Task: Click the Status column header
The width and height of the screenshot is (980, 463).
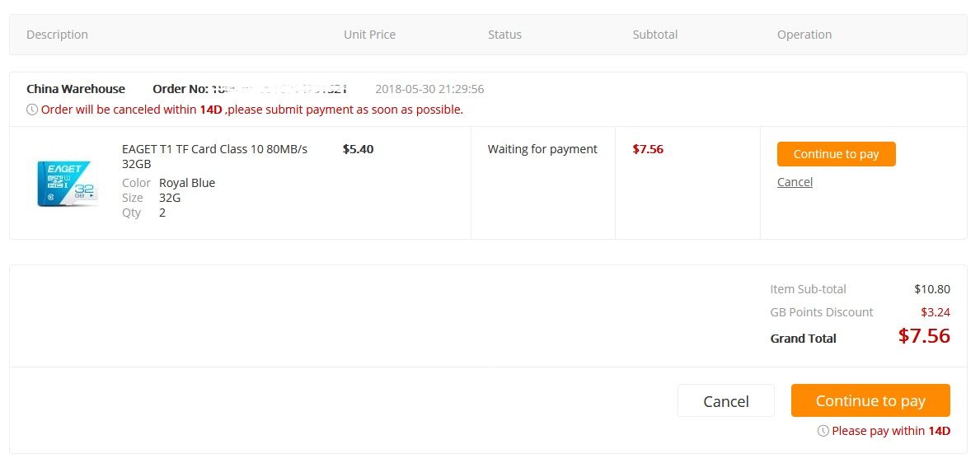Action: point(504,35)
